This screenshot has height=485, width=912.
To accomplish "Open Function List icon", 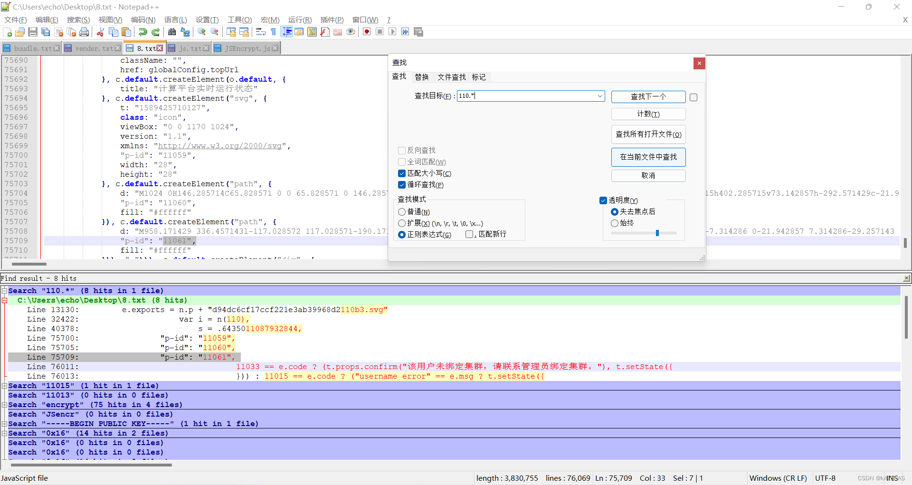I will click(325, 32).
